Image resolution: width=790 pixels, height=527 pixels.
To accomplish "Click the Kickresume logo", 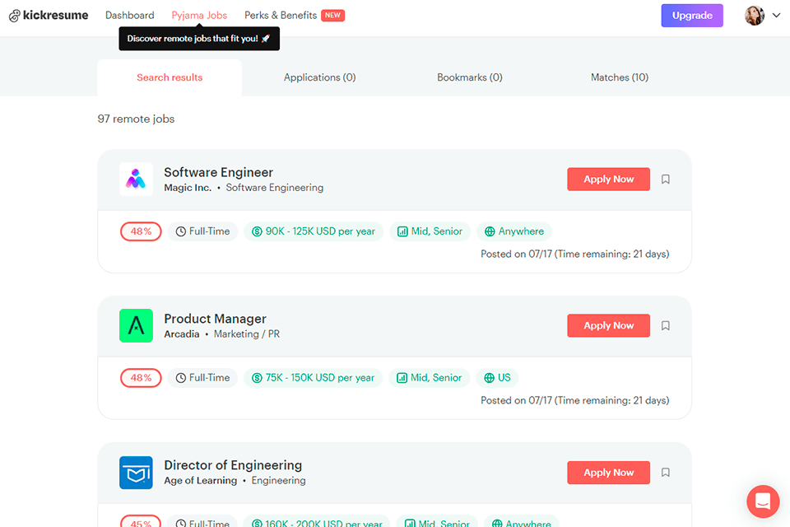I will (x=49, y=16).
